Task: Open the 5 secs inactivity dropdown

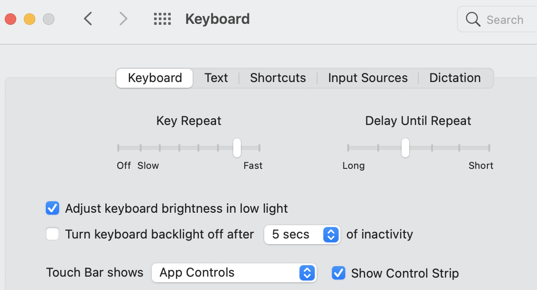Action: pyautogui.click(x=302, y=235)
